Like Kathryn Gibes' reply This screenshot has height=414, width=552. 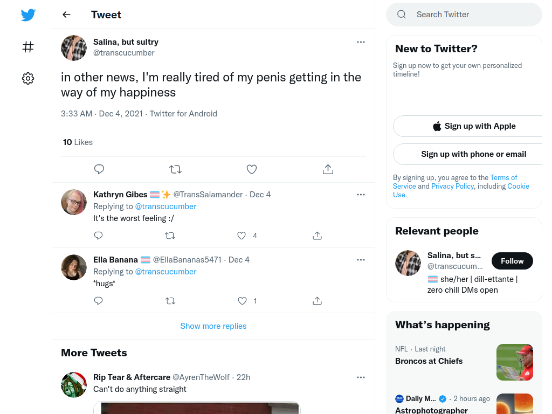(241, 236)
